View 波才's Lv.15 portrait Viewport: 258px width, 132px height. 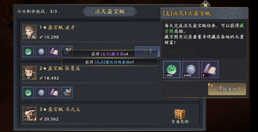click(x=29, y=32)
